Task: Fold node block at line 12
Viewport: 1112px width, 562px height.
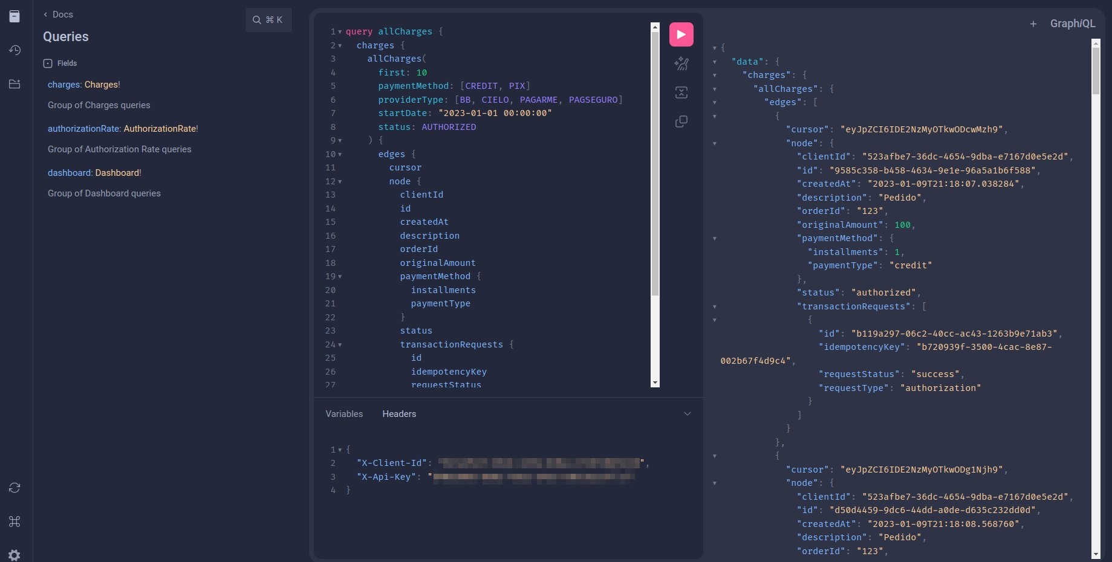Action: [340, 182]
